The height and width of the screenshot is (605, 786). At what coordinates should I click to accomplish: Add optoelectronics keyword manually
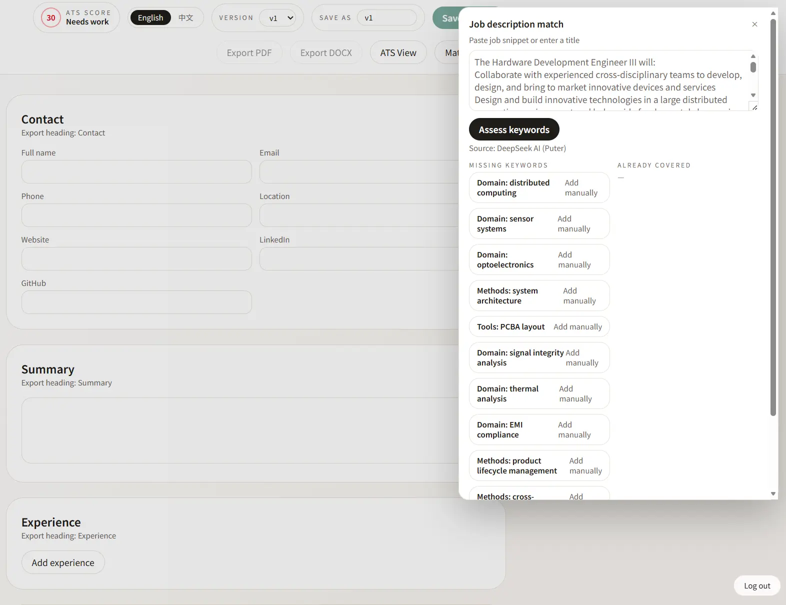click(574, 259)
